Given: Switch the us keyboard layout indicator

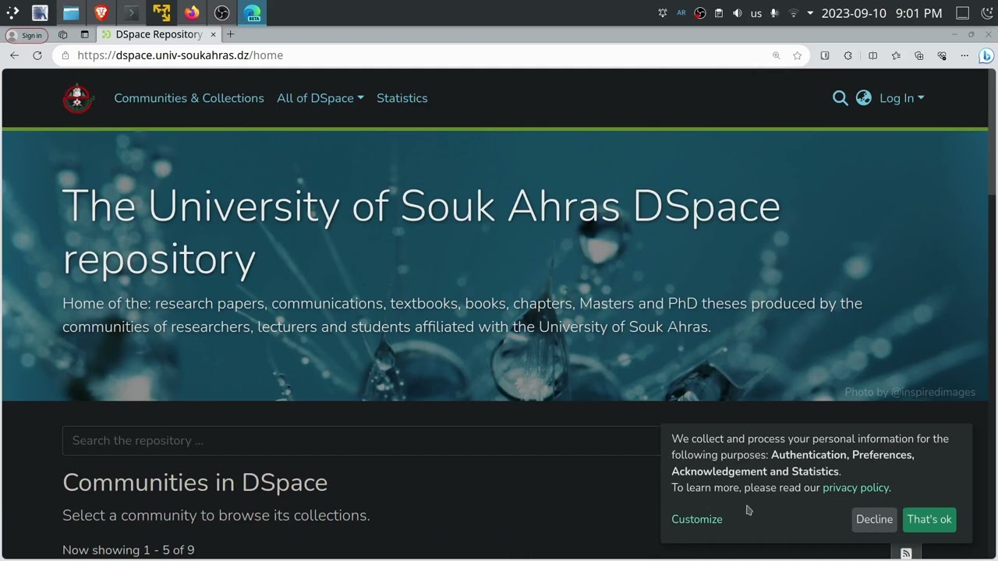Looking at the screenshot, I should tap(756, 13).
